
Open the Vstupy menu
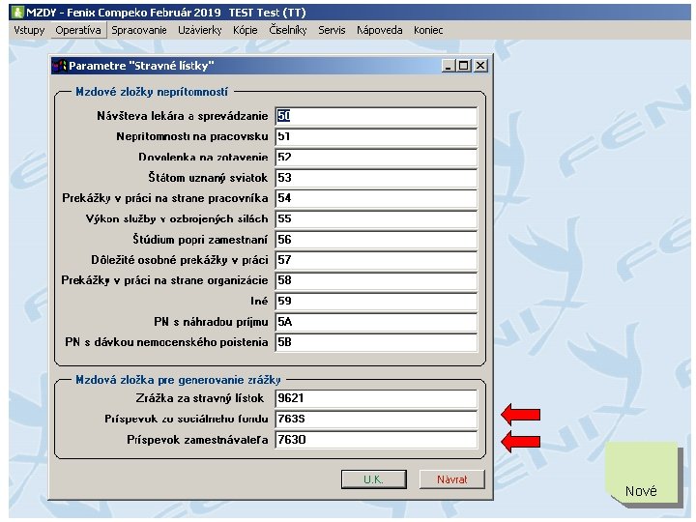tap(29, 30)
